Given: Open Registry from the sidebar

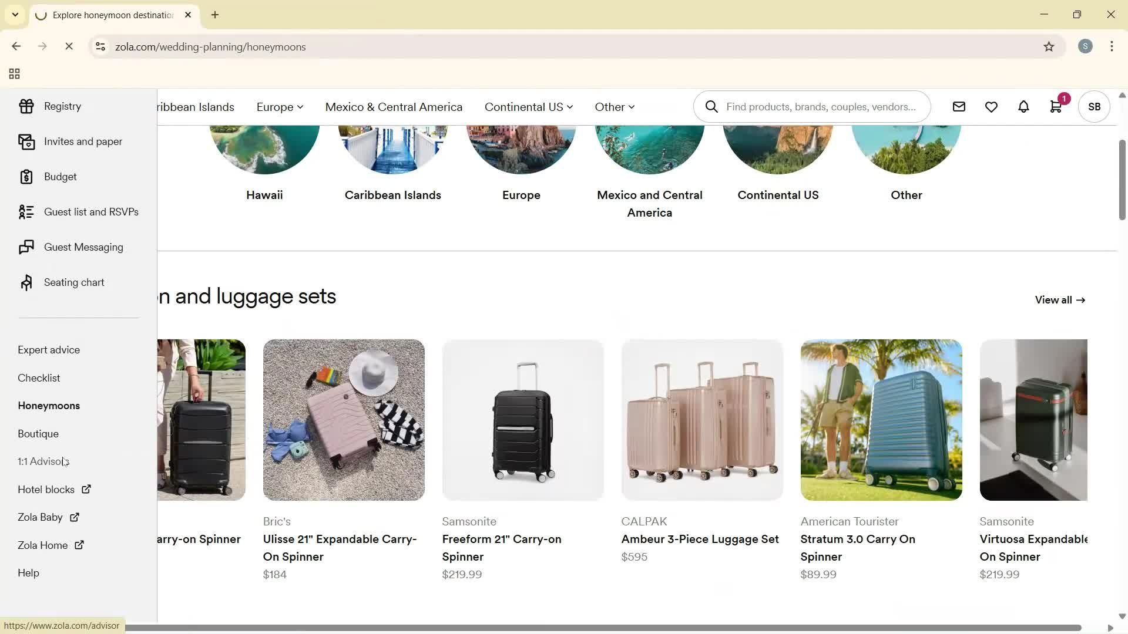Looking at the screenshot, I should click(62, 106).
